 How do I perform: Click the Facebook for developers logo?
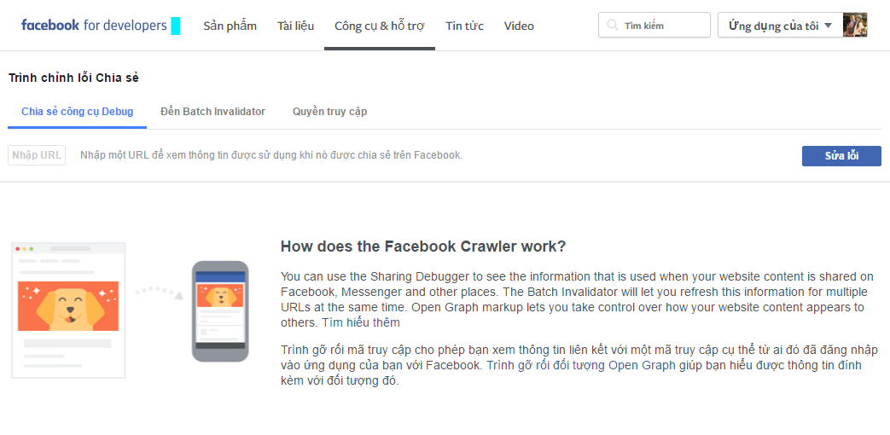[94, 26]
